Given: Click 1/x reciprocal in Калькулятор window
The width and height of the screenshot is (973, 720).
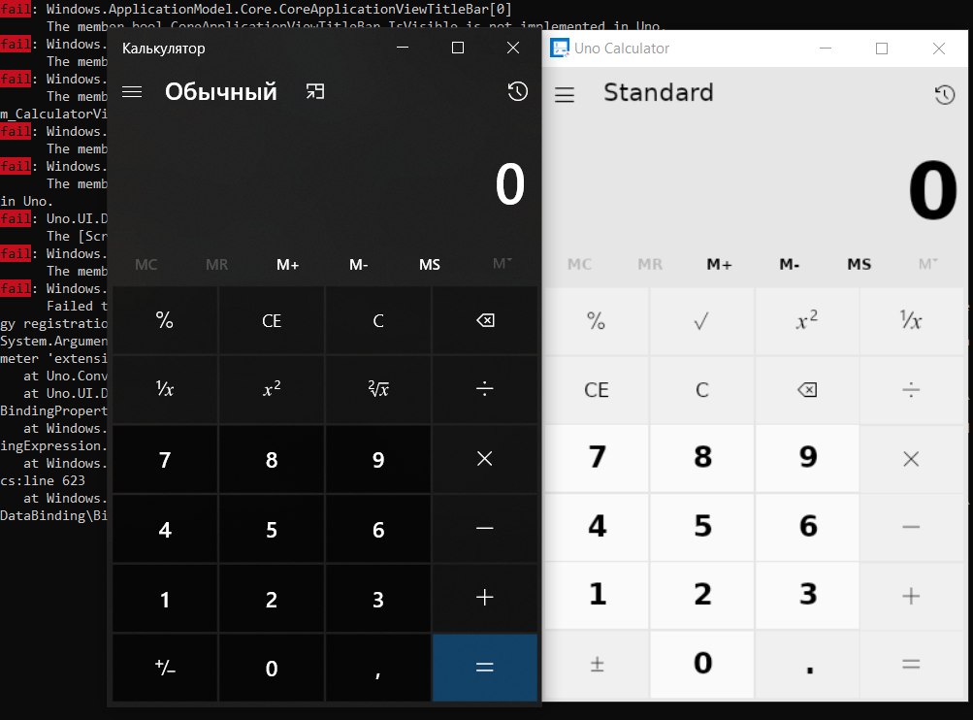Looking at the screenshot, I should (x=165, y=389).
